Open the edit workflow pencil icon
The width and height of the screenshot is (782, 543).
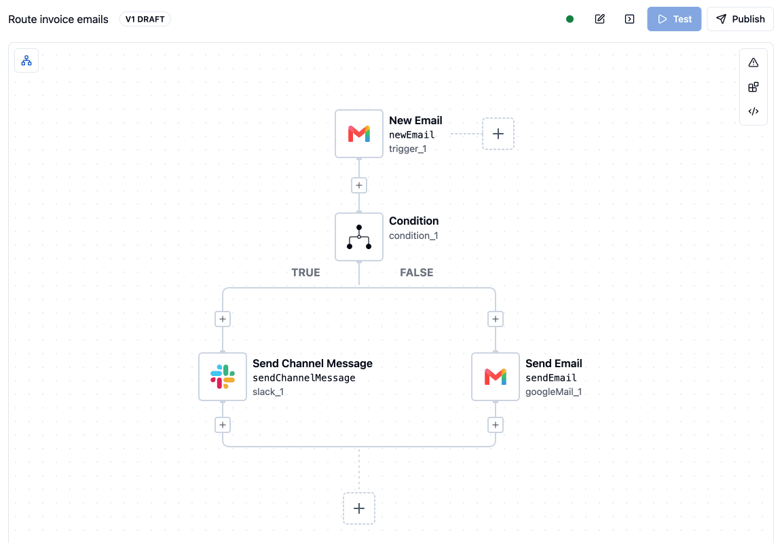(600, 19)
